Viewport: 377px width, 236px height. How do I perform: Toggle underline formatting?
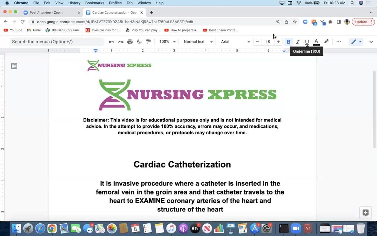tap(307, 42)
